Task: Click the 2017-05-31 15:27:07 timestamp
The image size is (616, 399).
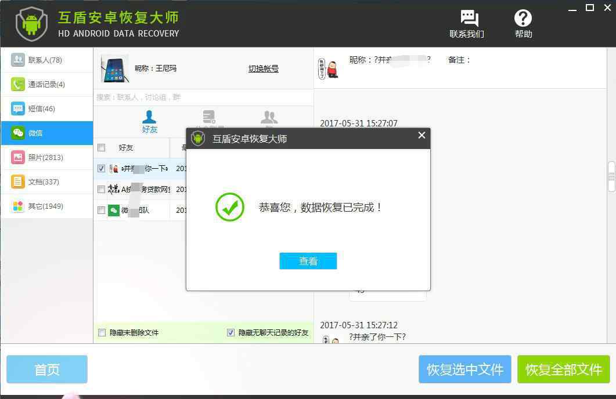Action: tap(359, 123)
